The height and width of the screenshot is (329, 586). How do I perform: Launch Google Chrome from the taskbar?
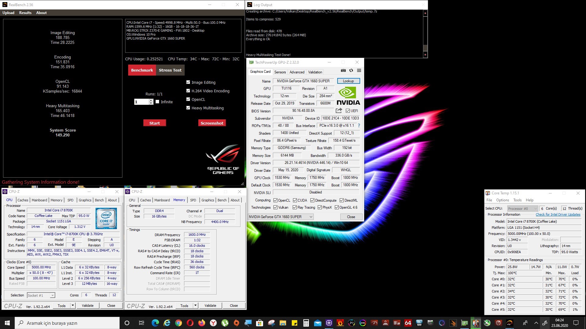178,323
